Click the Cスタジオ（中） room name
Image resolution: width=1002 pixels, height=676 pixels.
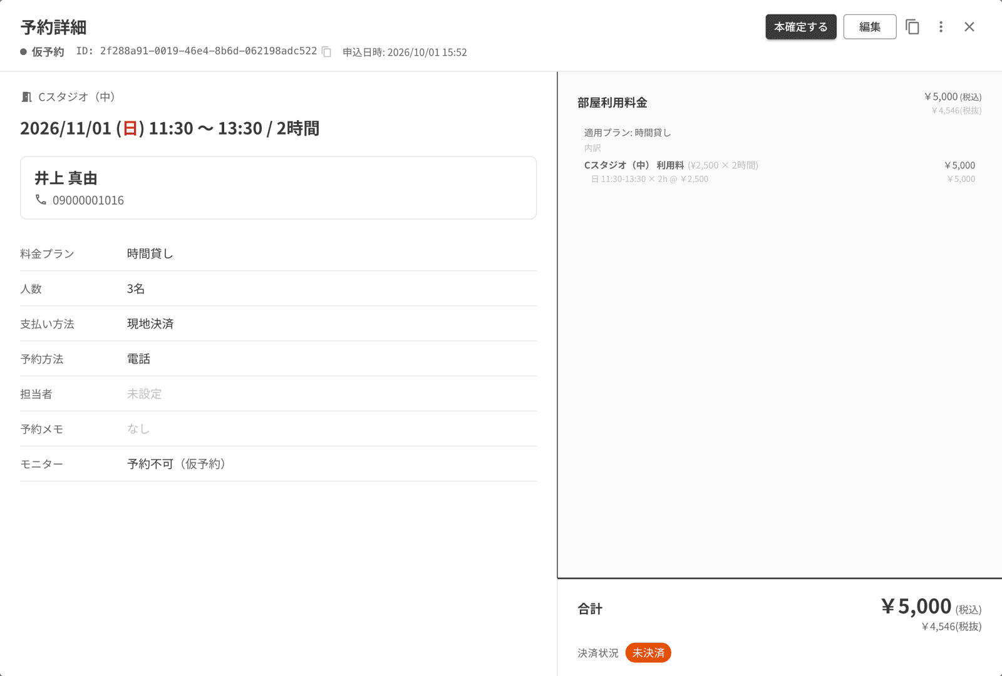point(76,97)
